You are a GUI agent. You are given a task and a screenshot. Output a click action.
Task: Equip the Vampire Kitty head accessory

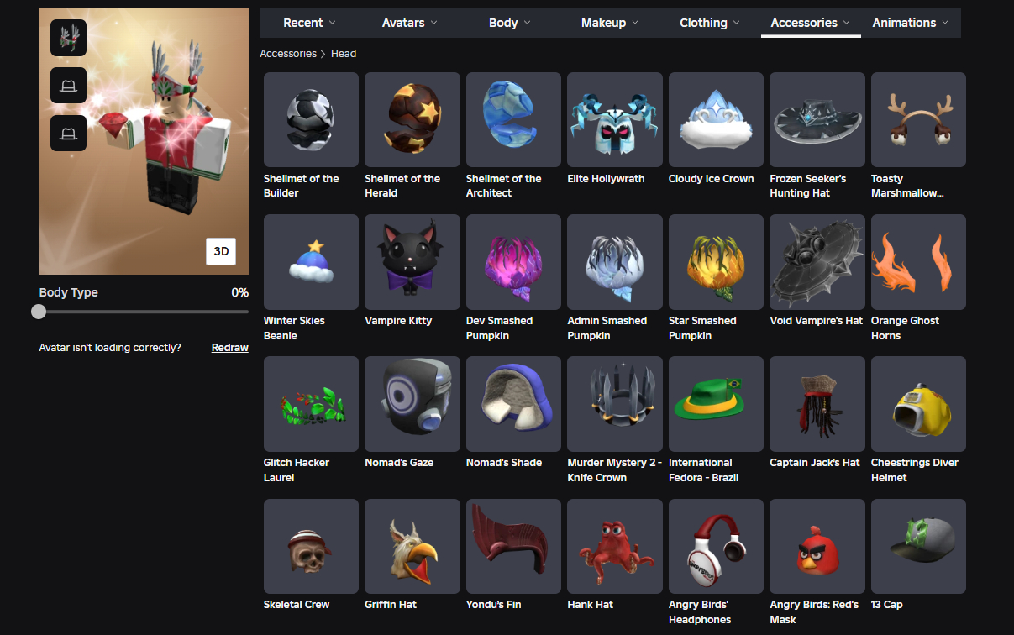412,261
